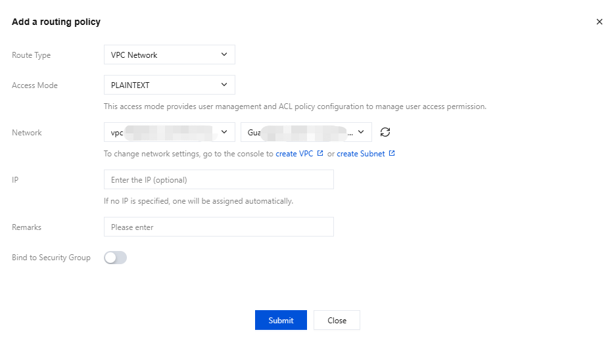Screen dimensions: 616x343
Task: Close the dialog with the X icon
Action: click(599, 22)
